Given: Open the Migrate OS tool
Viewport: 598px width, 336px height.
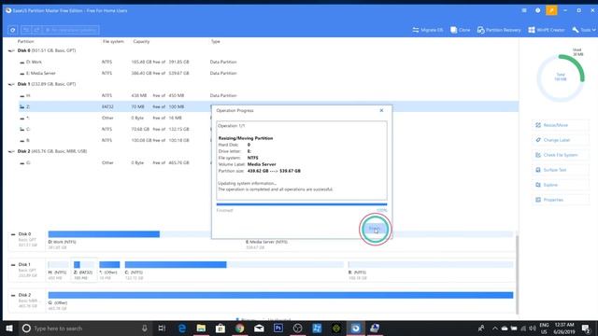Looking at the screenshot, I should tap(428, 30).
